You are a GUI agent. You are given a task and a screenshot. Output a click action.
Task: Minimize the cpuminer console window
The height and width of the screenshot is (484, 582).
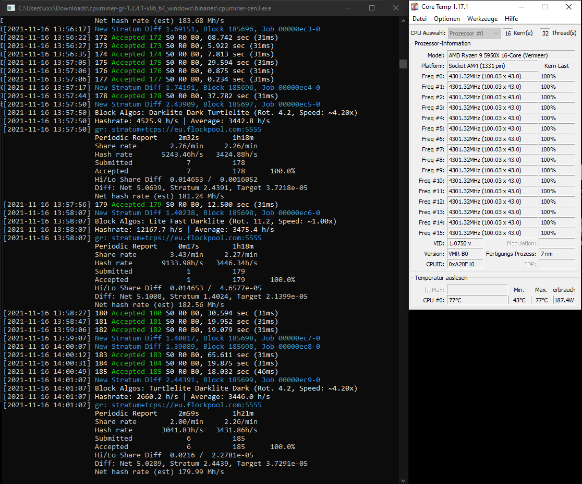pos(348,8)
